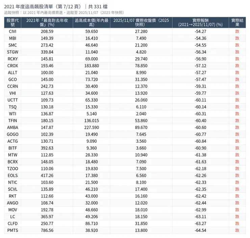This screenshot has height=238, width=250.
Task: Click the return -57.12 for CROX
Action: click(x=200, y=66)
